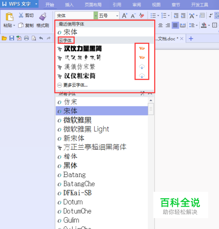Click into the font name field 宋体
Viewport: 219px width, 229px height.
click(x=74, y=15)
